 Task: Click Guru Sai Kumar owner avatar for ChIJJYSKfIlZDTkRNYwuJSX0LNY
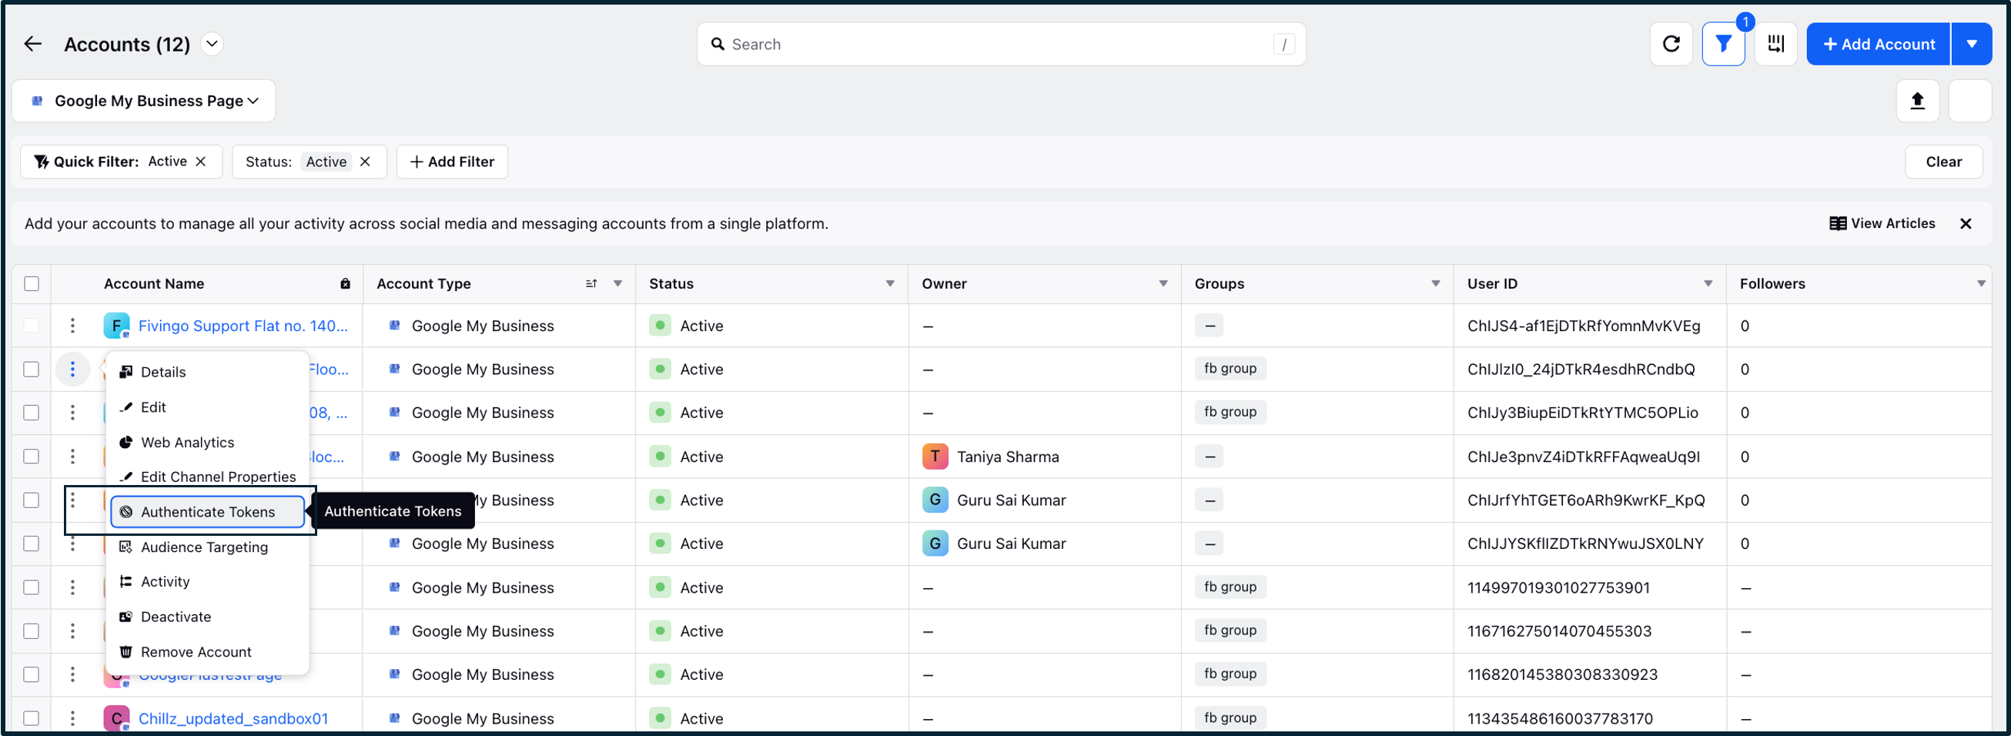tap(935, 544)
